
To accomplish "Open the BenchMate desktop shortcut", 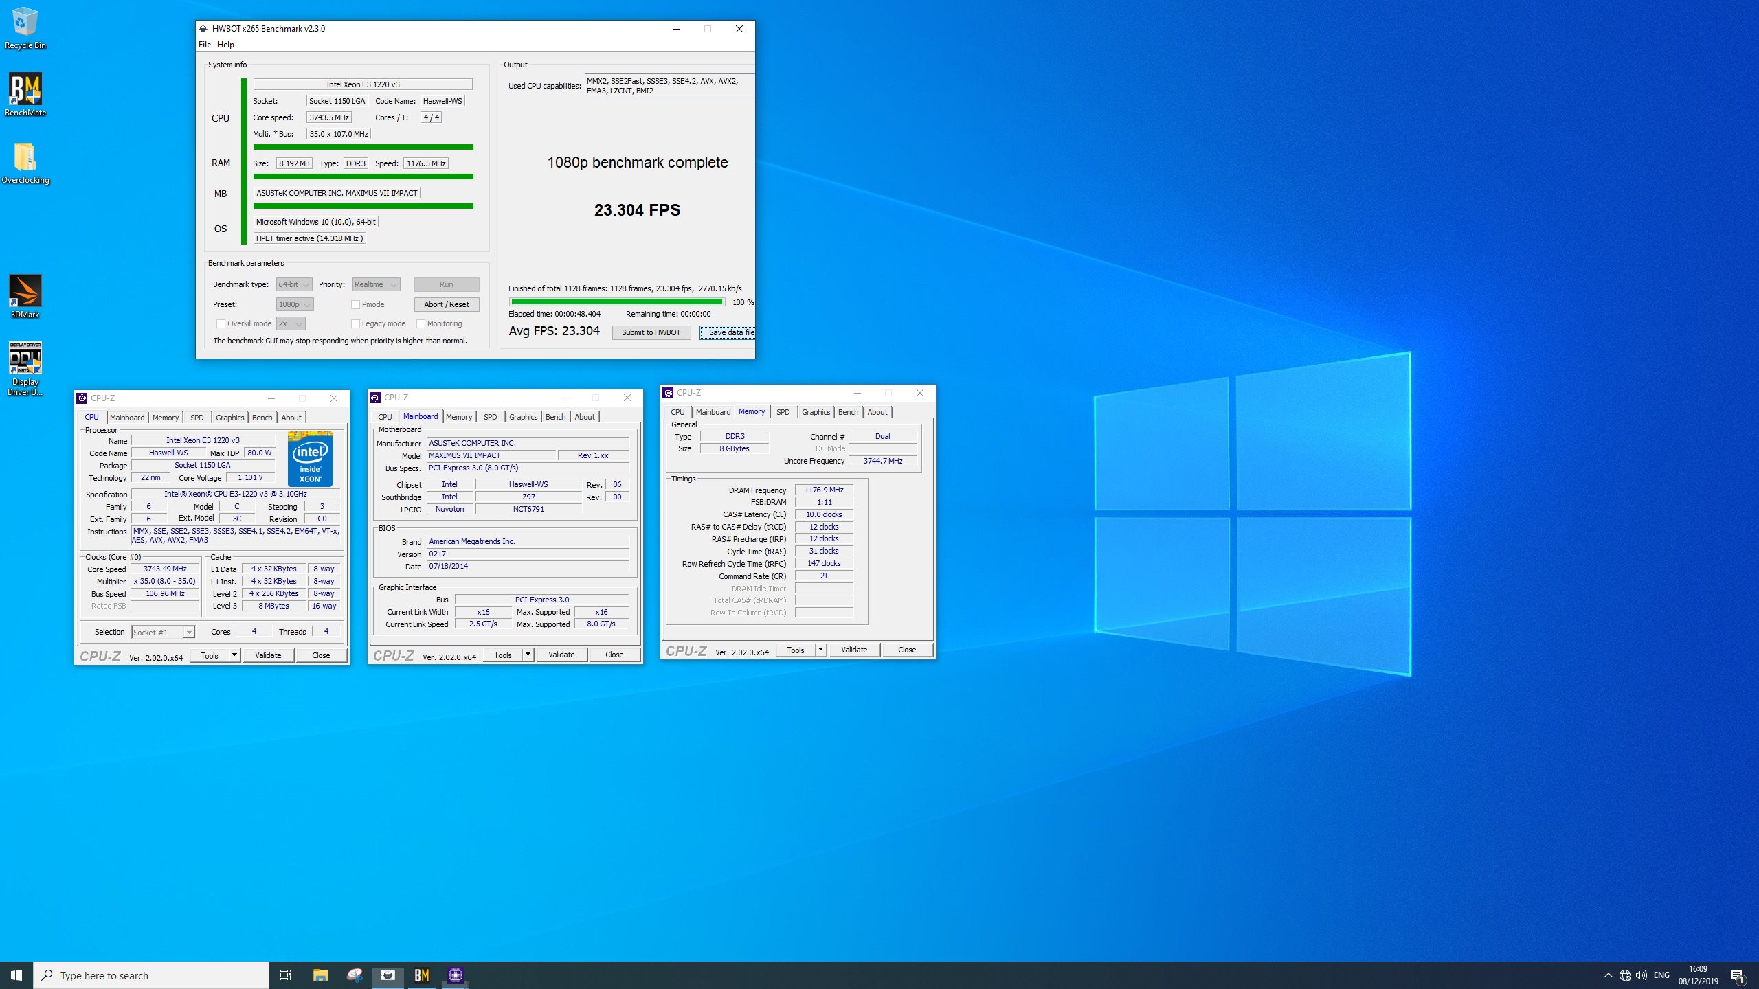I will click(25, 95).
